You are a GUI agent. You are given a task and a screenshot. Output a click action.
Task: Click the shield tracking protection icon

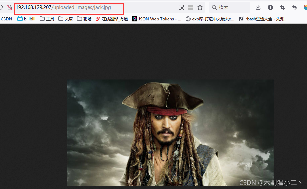pyautogui.click(x=1, y=7)
